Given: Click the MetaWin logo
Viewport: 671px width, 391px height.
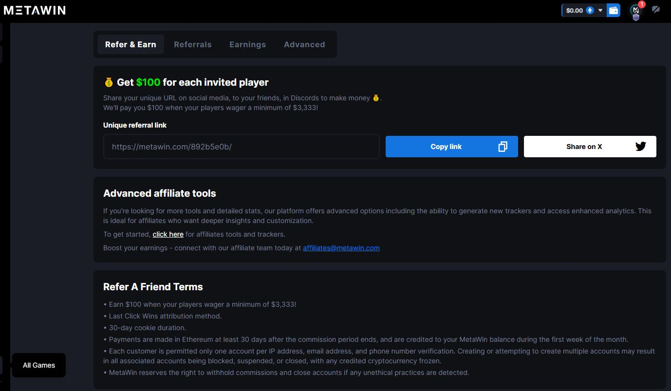Looking at the screenshot, I should click(x=35, y=10).
